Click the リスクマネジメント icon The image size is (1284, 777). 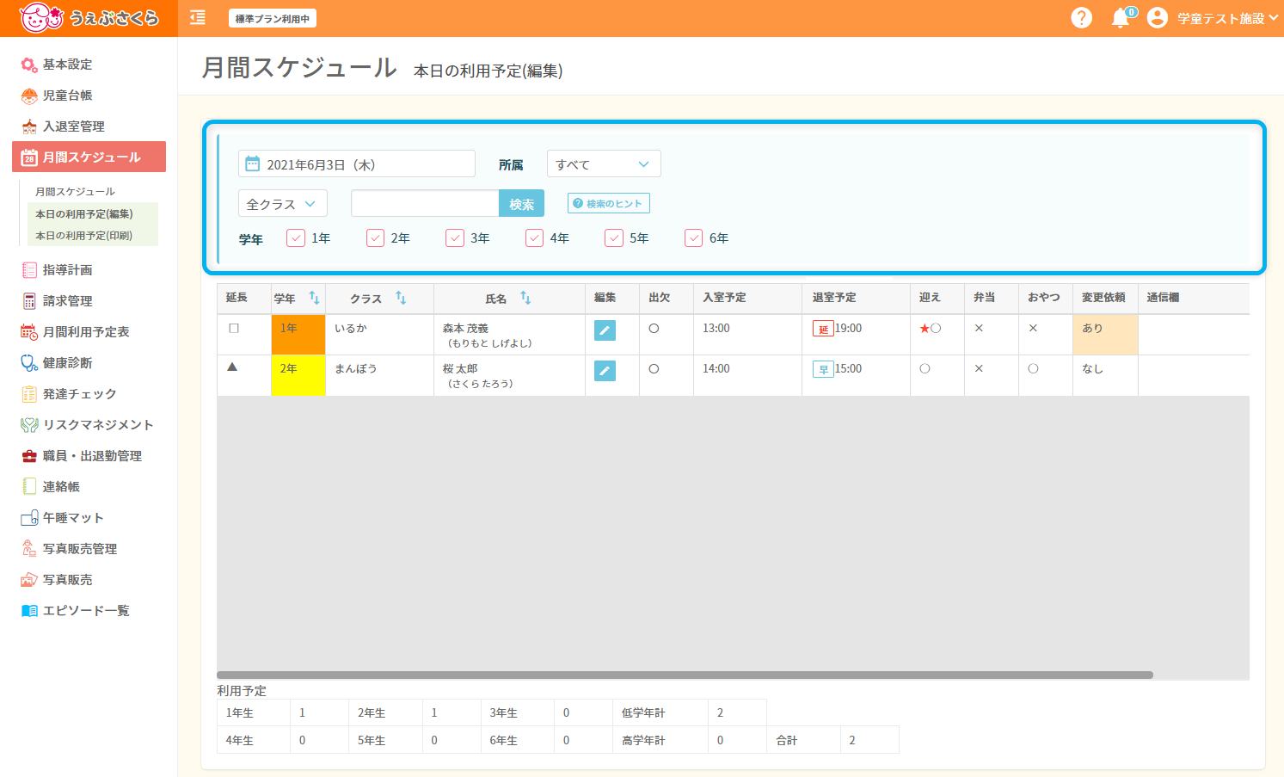[29, 425]
